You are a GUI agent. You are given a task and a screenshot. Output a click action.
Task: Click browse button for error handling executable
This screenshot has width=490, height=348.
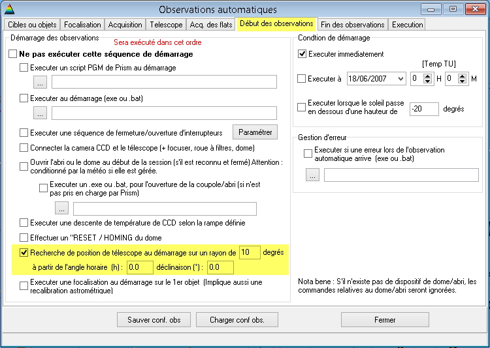click(313, 175)
